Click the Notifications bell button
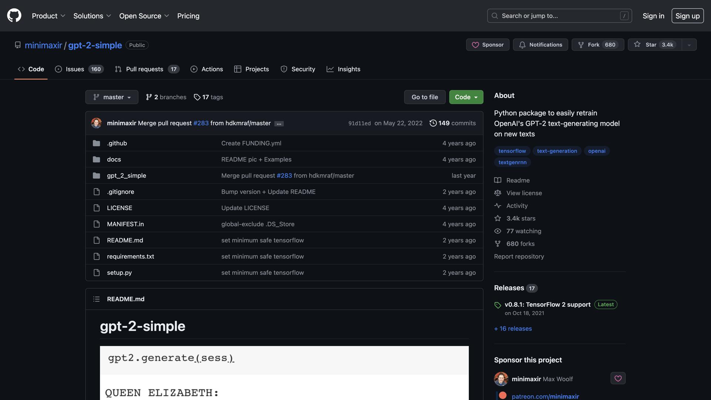Image resolution: width=711 pixels, height=400 pixels. coord(540,44)
